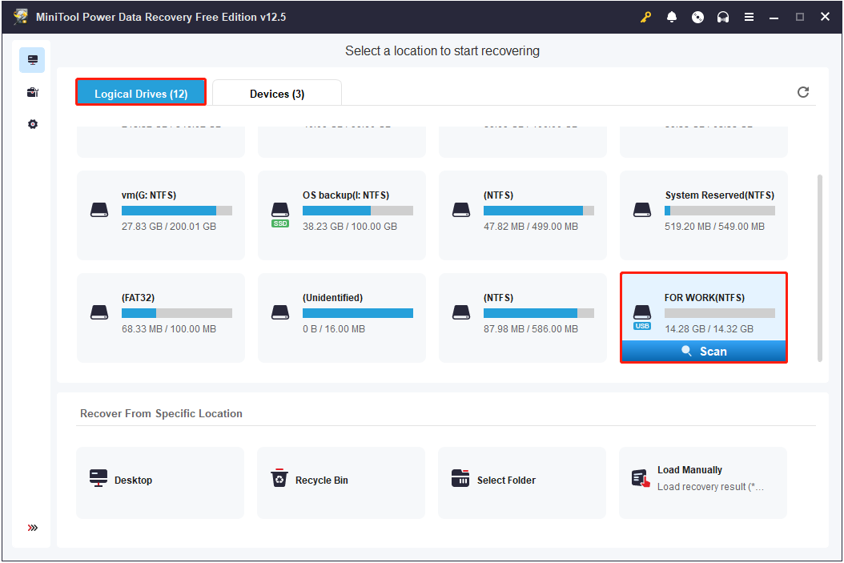844x563 pixels.
Task: Launch Bootable Media builder disc icon
Action: (x=697, y=16)
